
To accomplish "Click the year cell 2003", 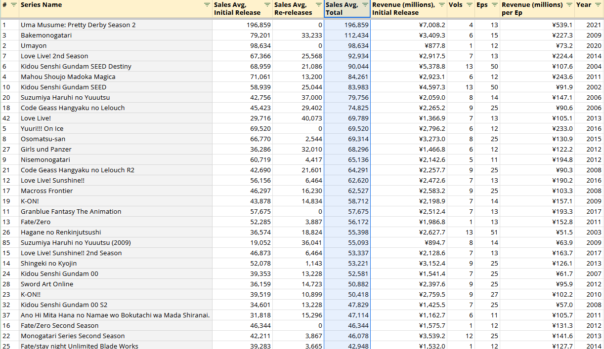I will (589, 232).
